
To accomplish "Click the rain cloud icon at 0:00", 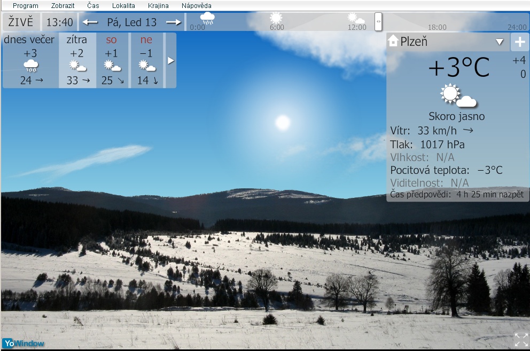I will [207, 19].
